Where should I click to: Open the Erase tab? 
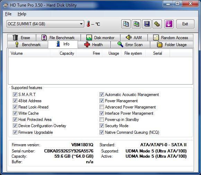click(x=21, y=37)
